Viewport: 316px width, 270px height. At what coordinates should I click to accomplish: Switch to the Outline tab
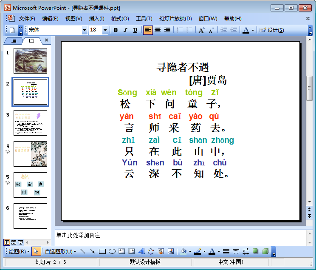14,41
